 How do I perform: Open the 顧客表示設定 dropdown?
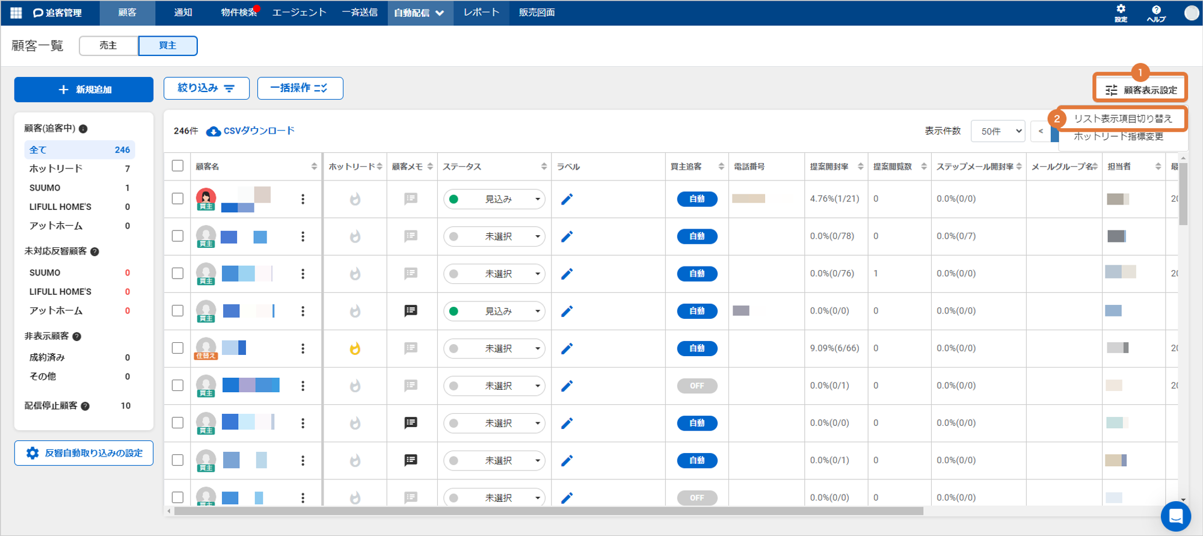point(1140,90)
